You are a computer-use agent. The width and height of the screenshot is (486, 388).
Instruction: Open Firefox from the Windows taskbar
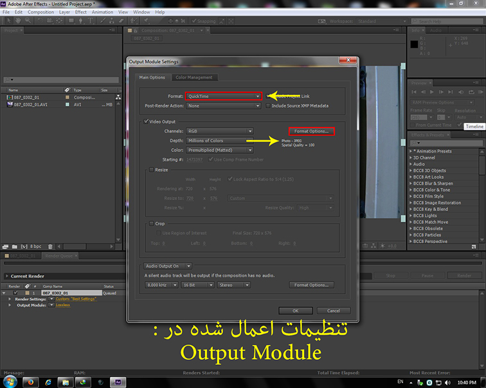(30, 382)
